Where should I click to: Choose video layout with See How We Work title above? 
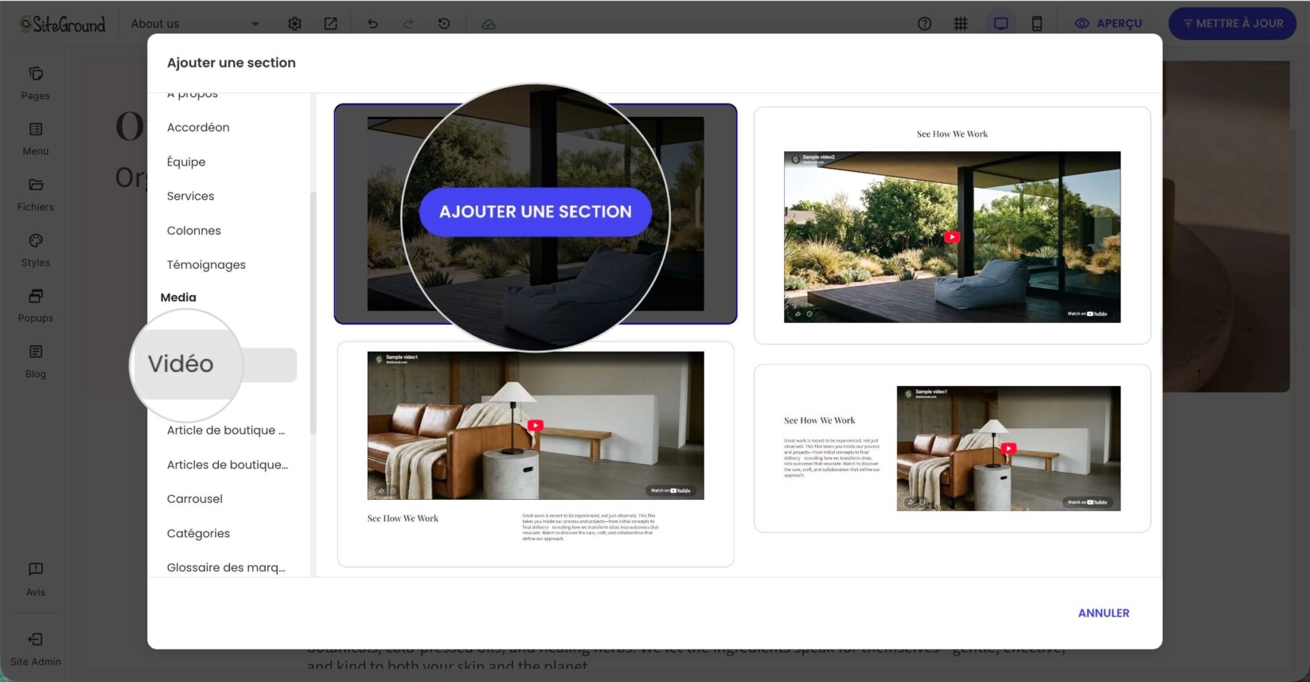click(x=952, y=225)
